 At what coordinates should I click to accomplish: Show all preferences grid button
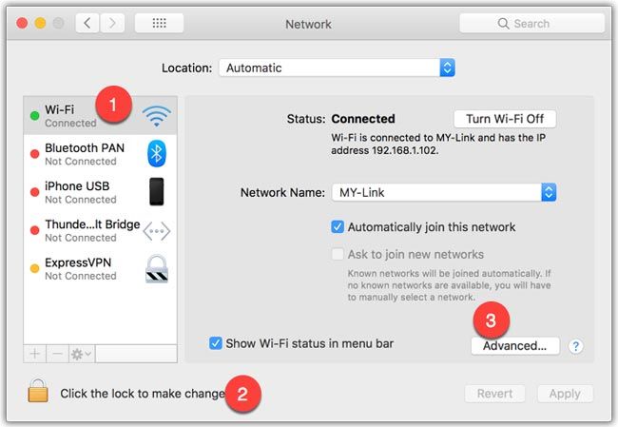[159, 23]
